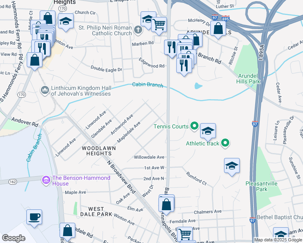Select the Athletic track green pin

click(x=225, y=143)
